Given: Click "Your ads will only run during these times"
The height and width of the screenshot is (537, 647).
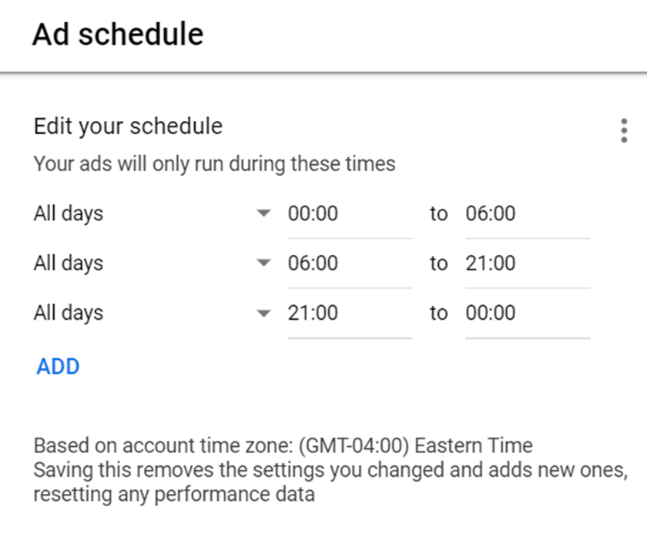Looking at the screenshot, I should coord(214,164).
